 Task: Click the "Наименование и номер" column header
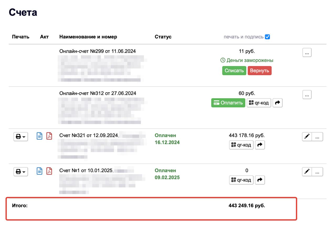[88, 37]
